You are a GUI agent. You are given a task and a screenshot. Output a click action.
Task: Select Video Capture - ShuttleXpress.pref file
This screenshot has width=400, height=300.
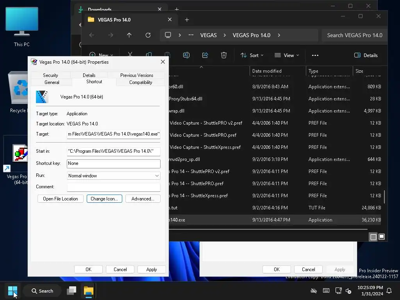275,147
